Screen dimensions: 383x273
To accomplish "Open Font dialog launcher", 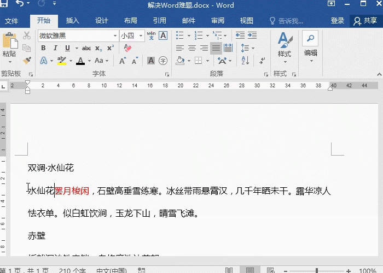I will [x=167, y=75].
